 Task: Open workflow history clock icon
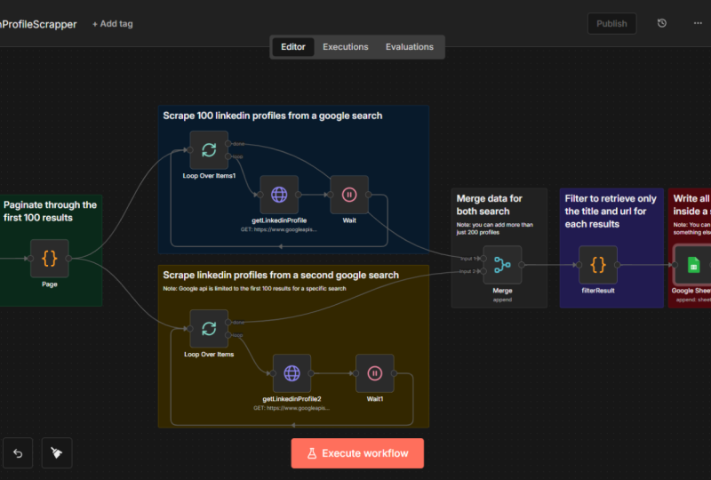[x=661, y=23]
